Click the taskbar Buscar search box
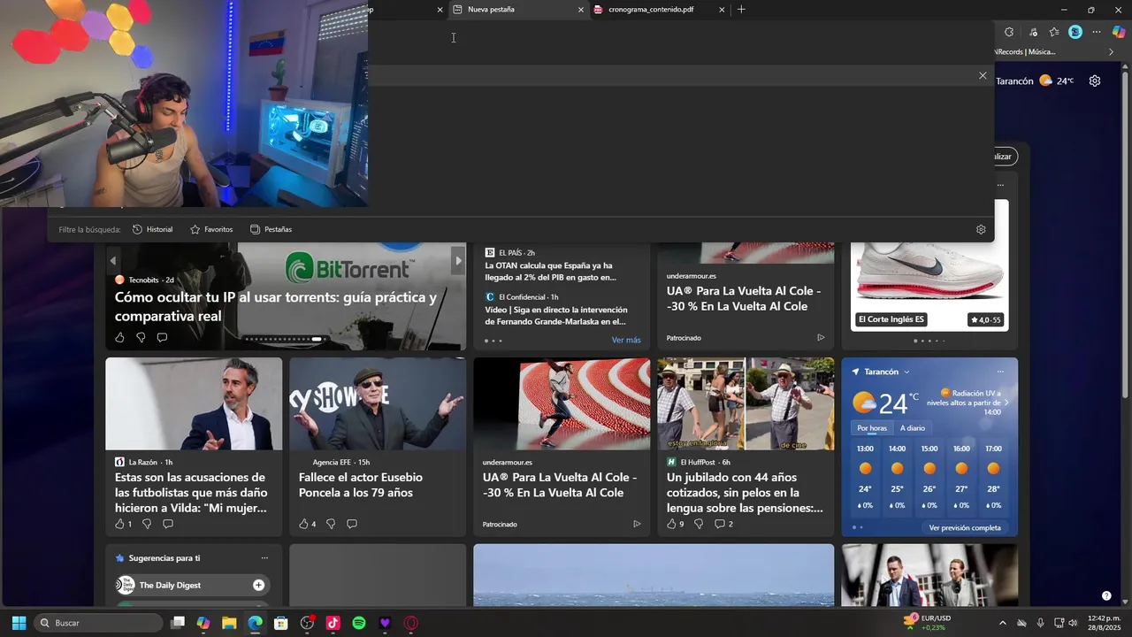The height and width of the screenshot is (637, 1132). point(98,623)
